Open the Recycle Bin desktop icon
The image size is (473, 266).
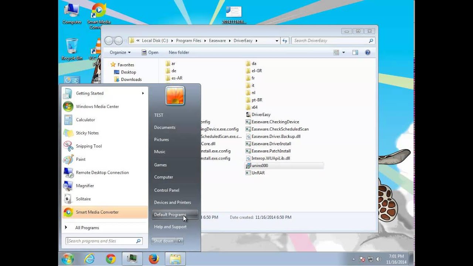click(x=72, y=49)
